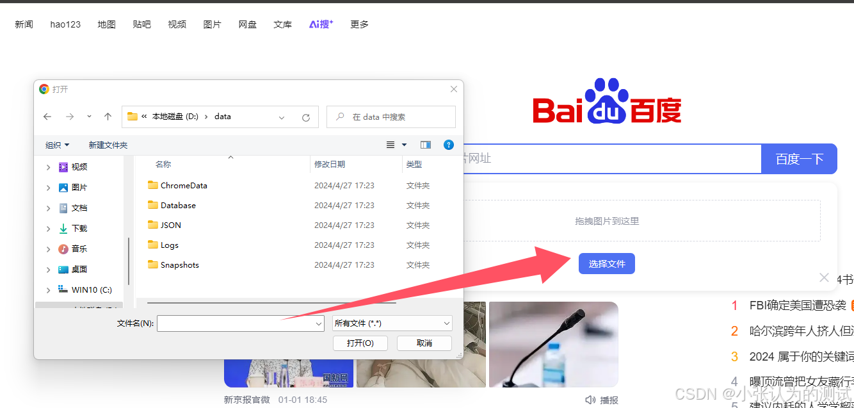854x408 pixels.
Task: Open 更多 menu on Baidu
Action: [x=359, y=24]
